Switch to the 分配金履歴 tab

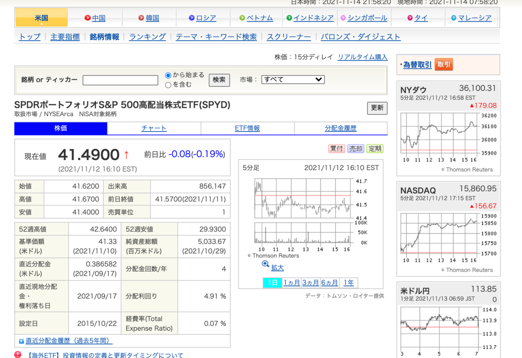[341, 128]
